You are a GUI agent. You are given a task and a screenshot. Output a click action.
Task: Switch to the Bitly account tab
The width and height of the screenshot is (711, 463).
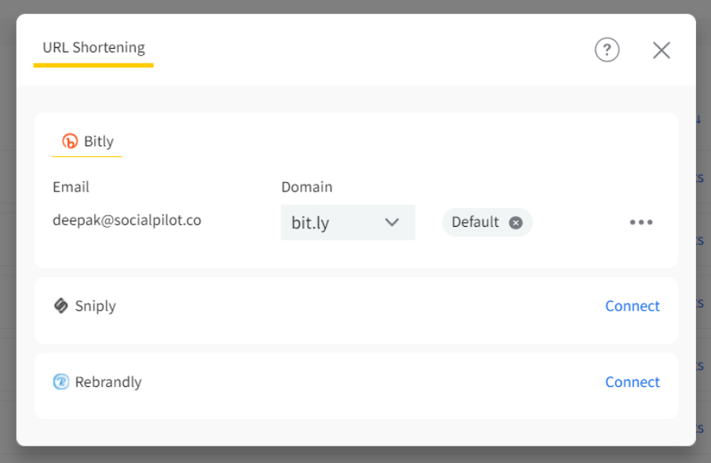[88, 141]
